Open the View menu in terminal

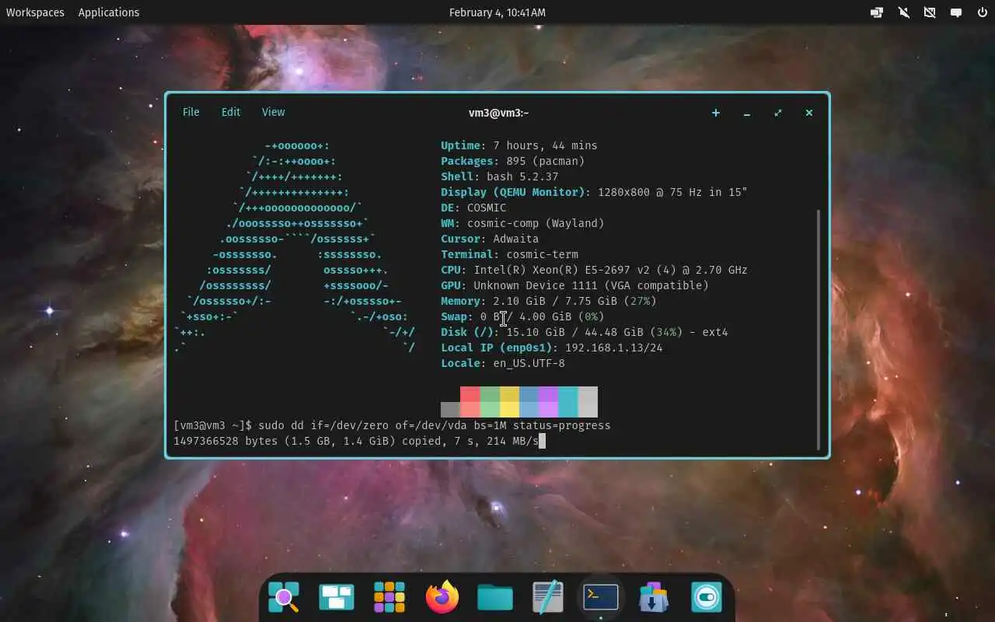coord(273,112)
